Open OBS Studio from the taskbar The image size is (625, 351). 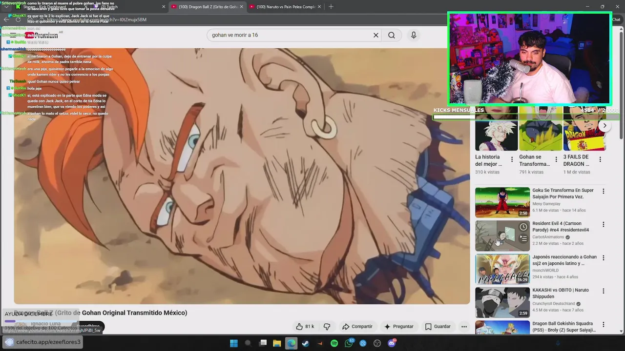tap(377, 343)
